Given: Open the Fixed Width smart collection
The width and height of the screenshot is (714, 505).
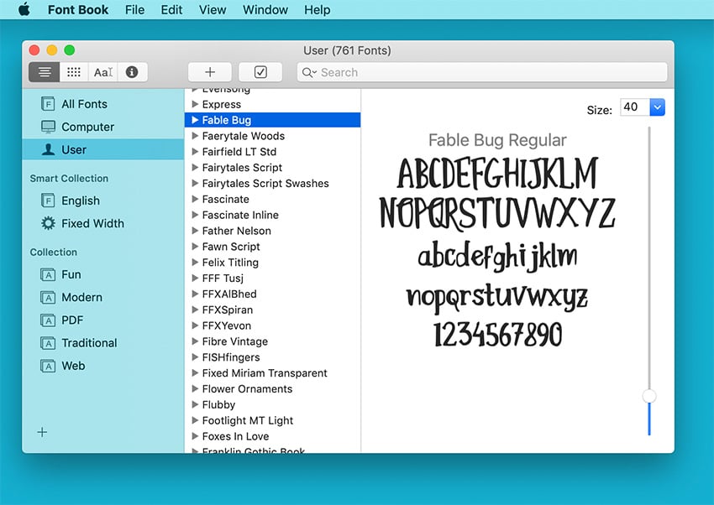Looking at the screenshot, I should click(x=103, y=223).
